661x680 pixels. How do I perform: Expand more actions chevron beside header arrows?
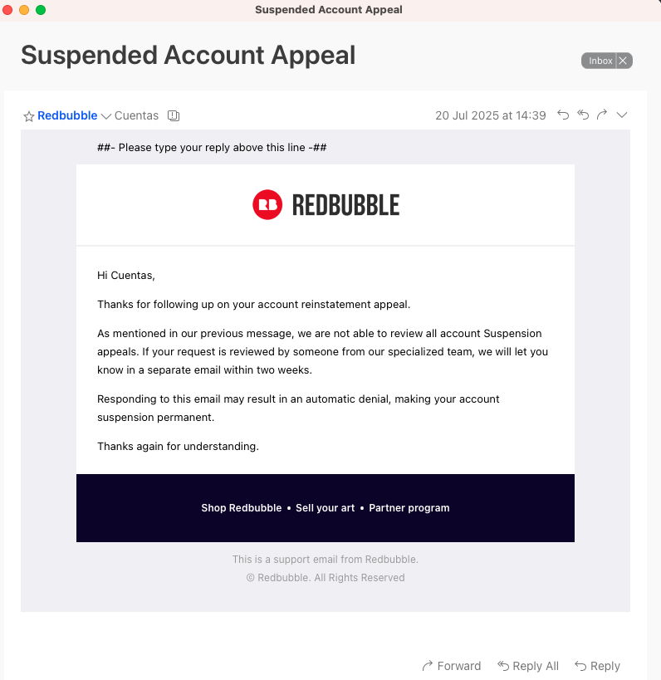[x=622, y=115]
